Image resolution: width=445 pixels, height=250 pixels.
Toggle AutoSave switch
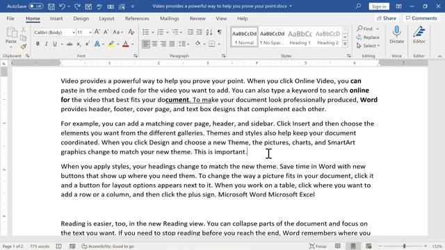(x=35, y=6)
